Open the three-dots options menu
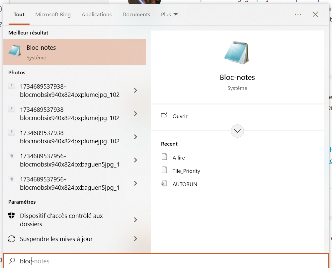 tap(298, 14)
